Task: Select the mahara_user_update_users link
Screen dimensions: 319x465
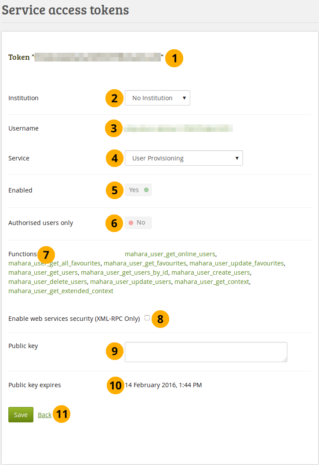Action: (130, 282)
